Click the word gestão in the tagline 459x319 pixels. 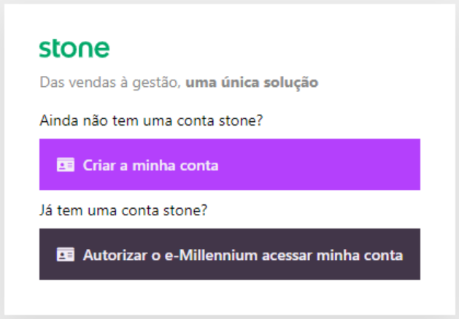tap(158, 82)
